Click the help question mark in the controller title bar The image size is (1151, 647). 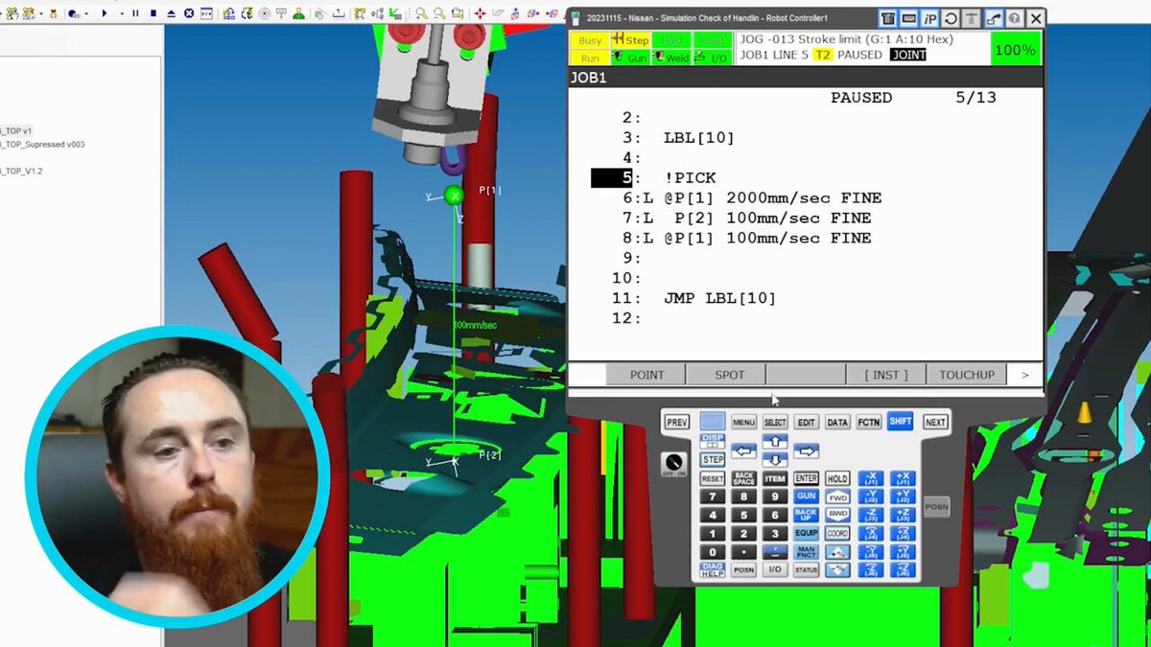(1014, 18)
